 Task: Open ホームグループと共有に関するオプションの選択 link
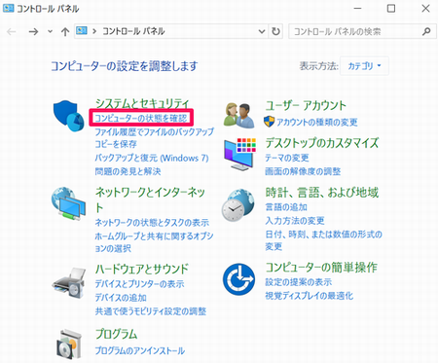coord(154,242)
